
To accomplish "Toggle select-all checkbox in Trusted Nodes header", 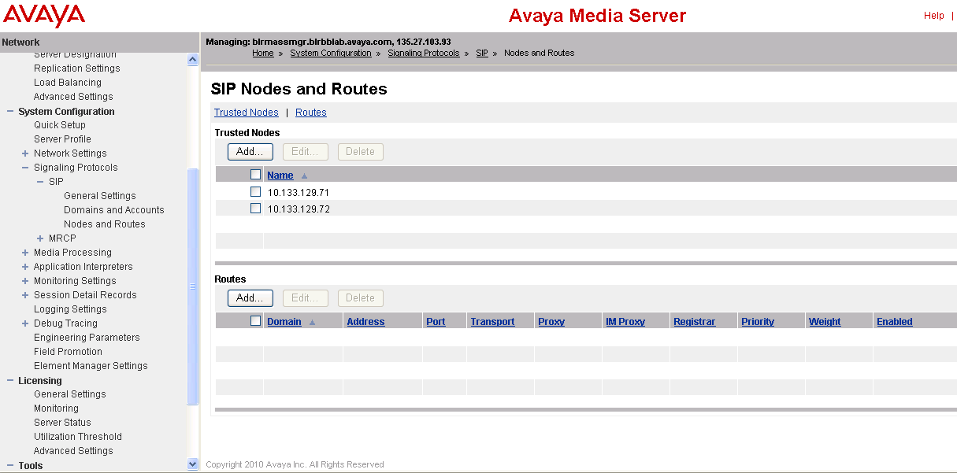I will coord(255,175).
